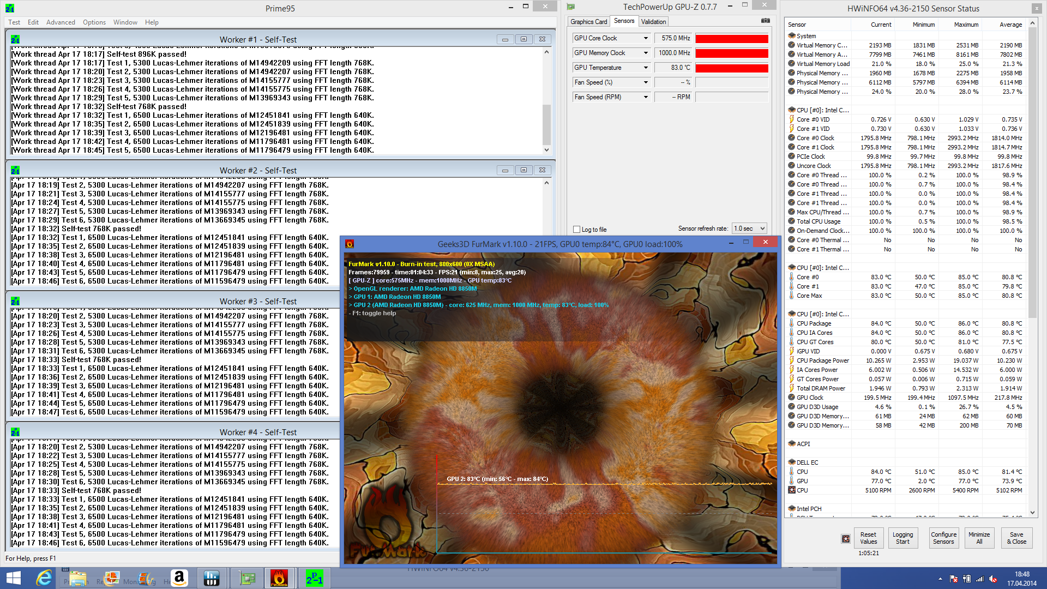This screenshot has height=589, width=1047.
Task: Click the Reset Values button
Action: pos(868,538)
